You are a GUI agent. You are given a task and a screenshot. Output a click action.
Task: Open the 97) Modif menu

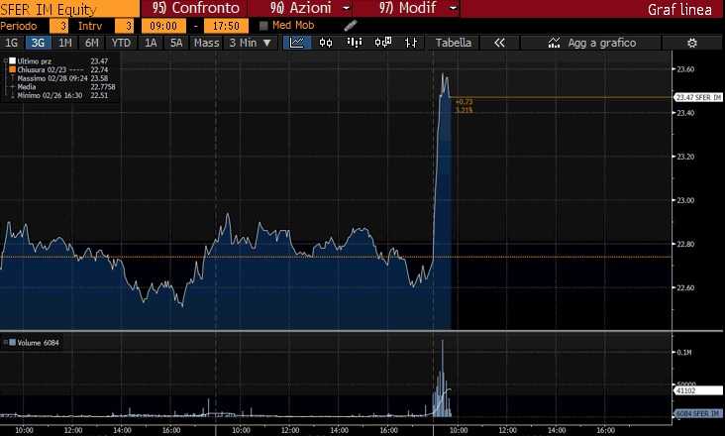coord(407,8)
